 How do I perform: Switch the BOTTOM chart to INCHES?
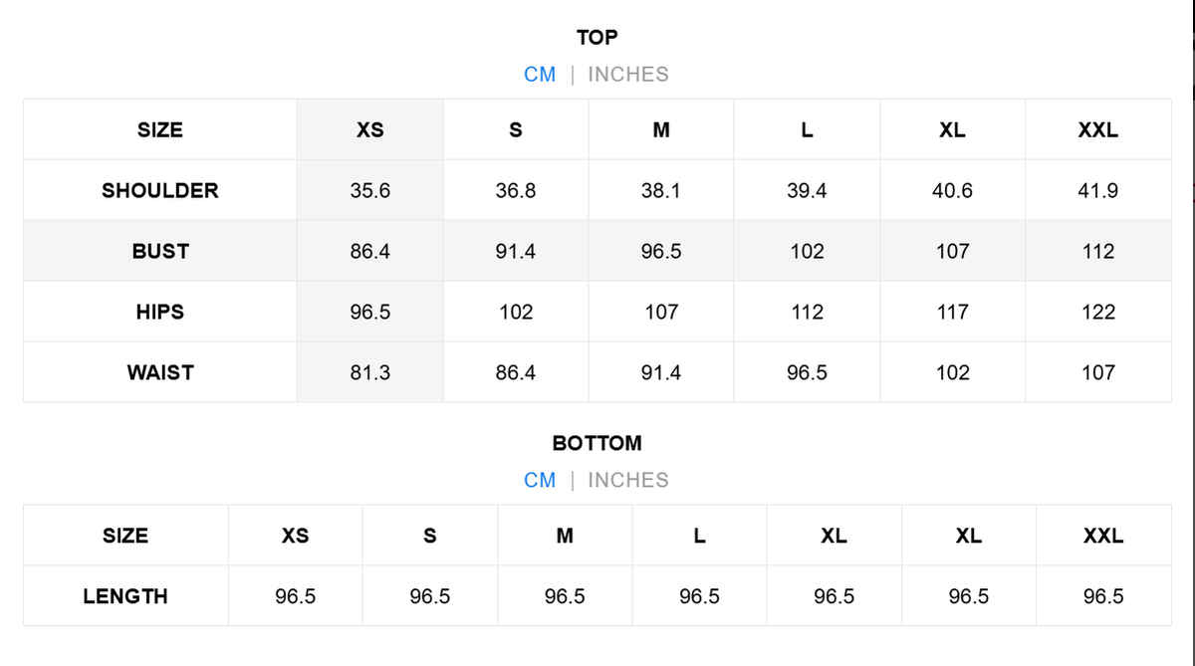point(627,480)
